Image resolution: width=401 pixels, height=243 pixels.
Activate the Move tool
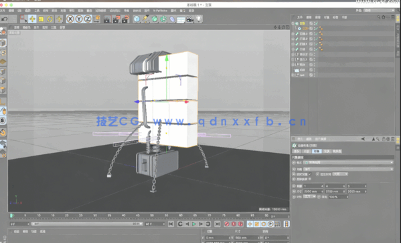point(32,19)
